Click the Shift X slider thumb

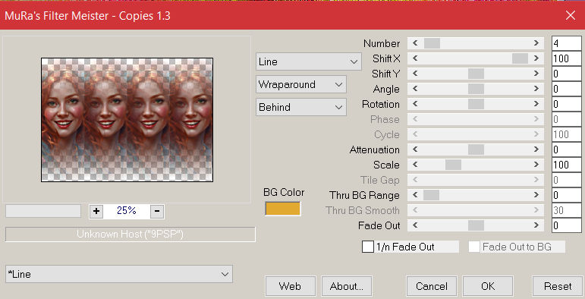tap(520, 58)
